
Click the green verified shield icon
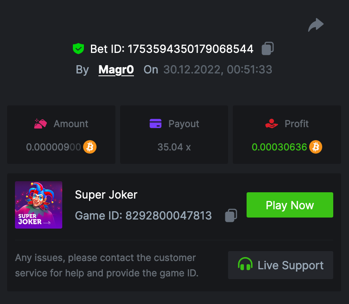(x=79, y=49)
